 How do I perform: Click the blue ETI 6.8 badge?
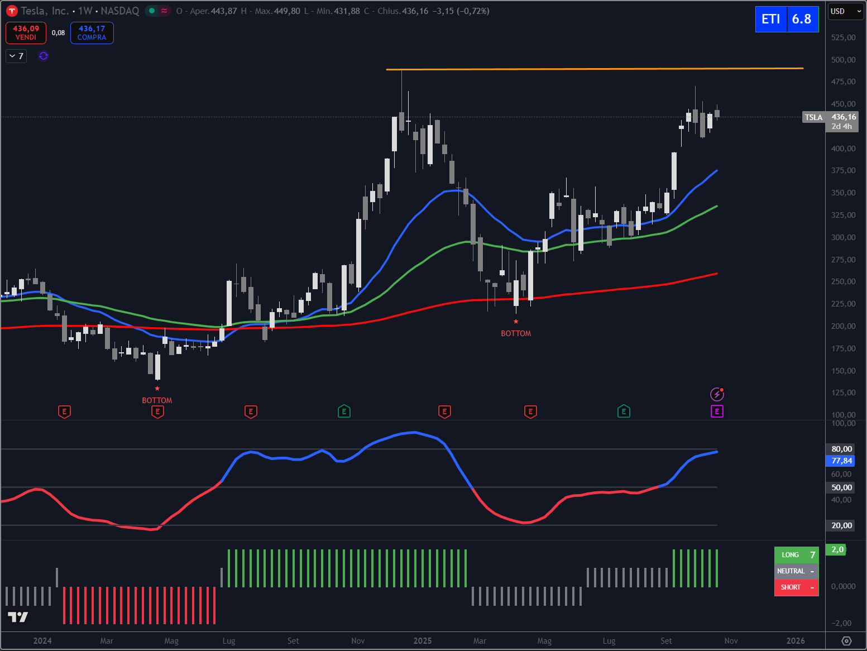pyautogui.click(x=787, y=19)
